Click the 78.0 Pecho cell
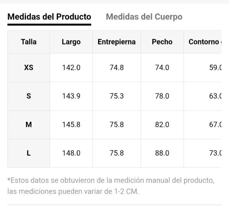The width and height of the screenshot is (229, 206). click(162, 96)
